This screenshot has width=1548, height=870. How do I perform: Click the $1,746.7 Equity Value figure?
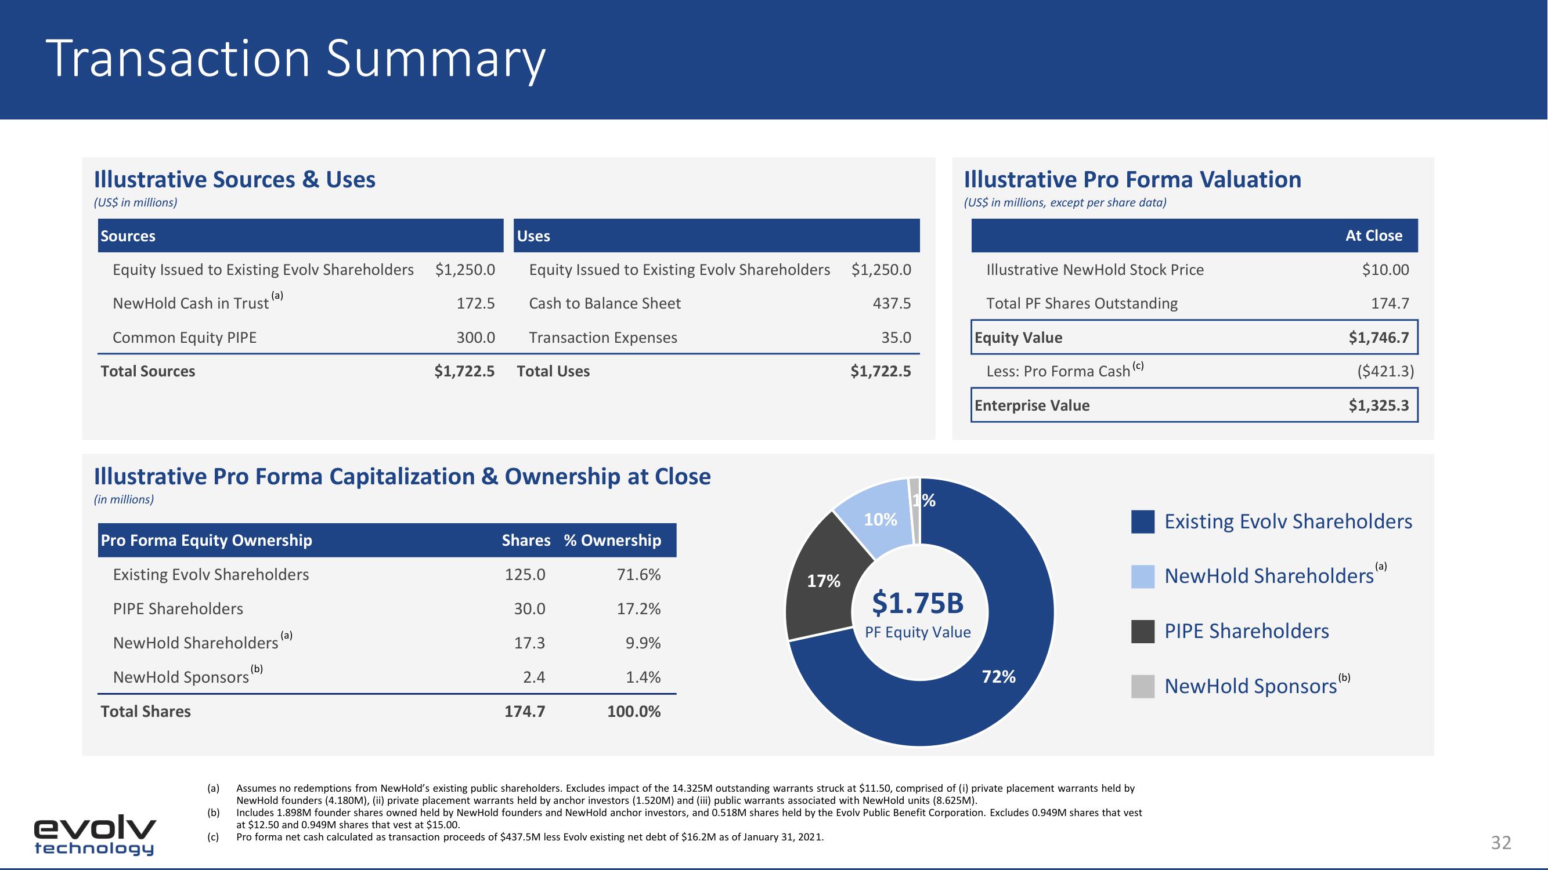coord(1379,338)
